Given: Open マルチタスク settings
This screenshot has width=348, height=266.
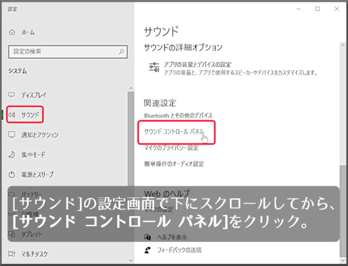Looking at the screenshot, I should [34, 254].
